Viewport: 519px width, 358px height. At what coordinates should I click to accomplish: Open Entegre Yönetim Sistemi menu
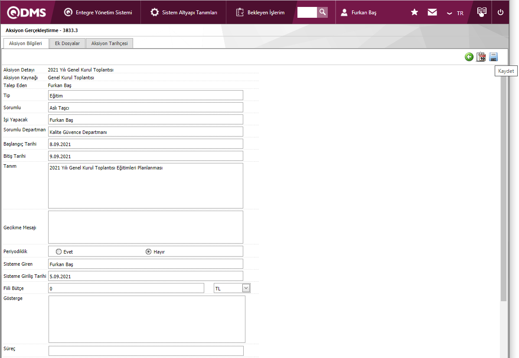click(98, 13)
